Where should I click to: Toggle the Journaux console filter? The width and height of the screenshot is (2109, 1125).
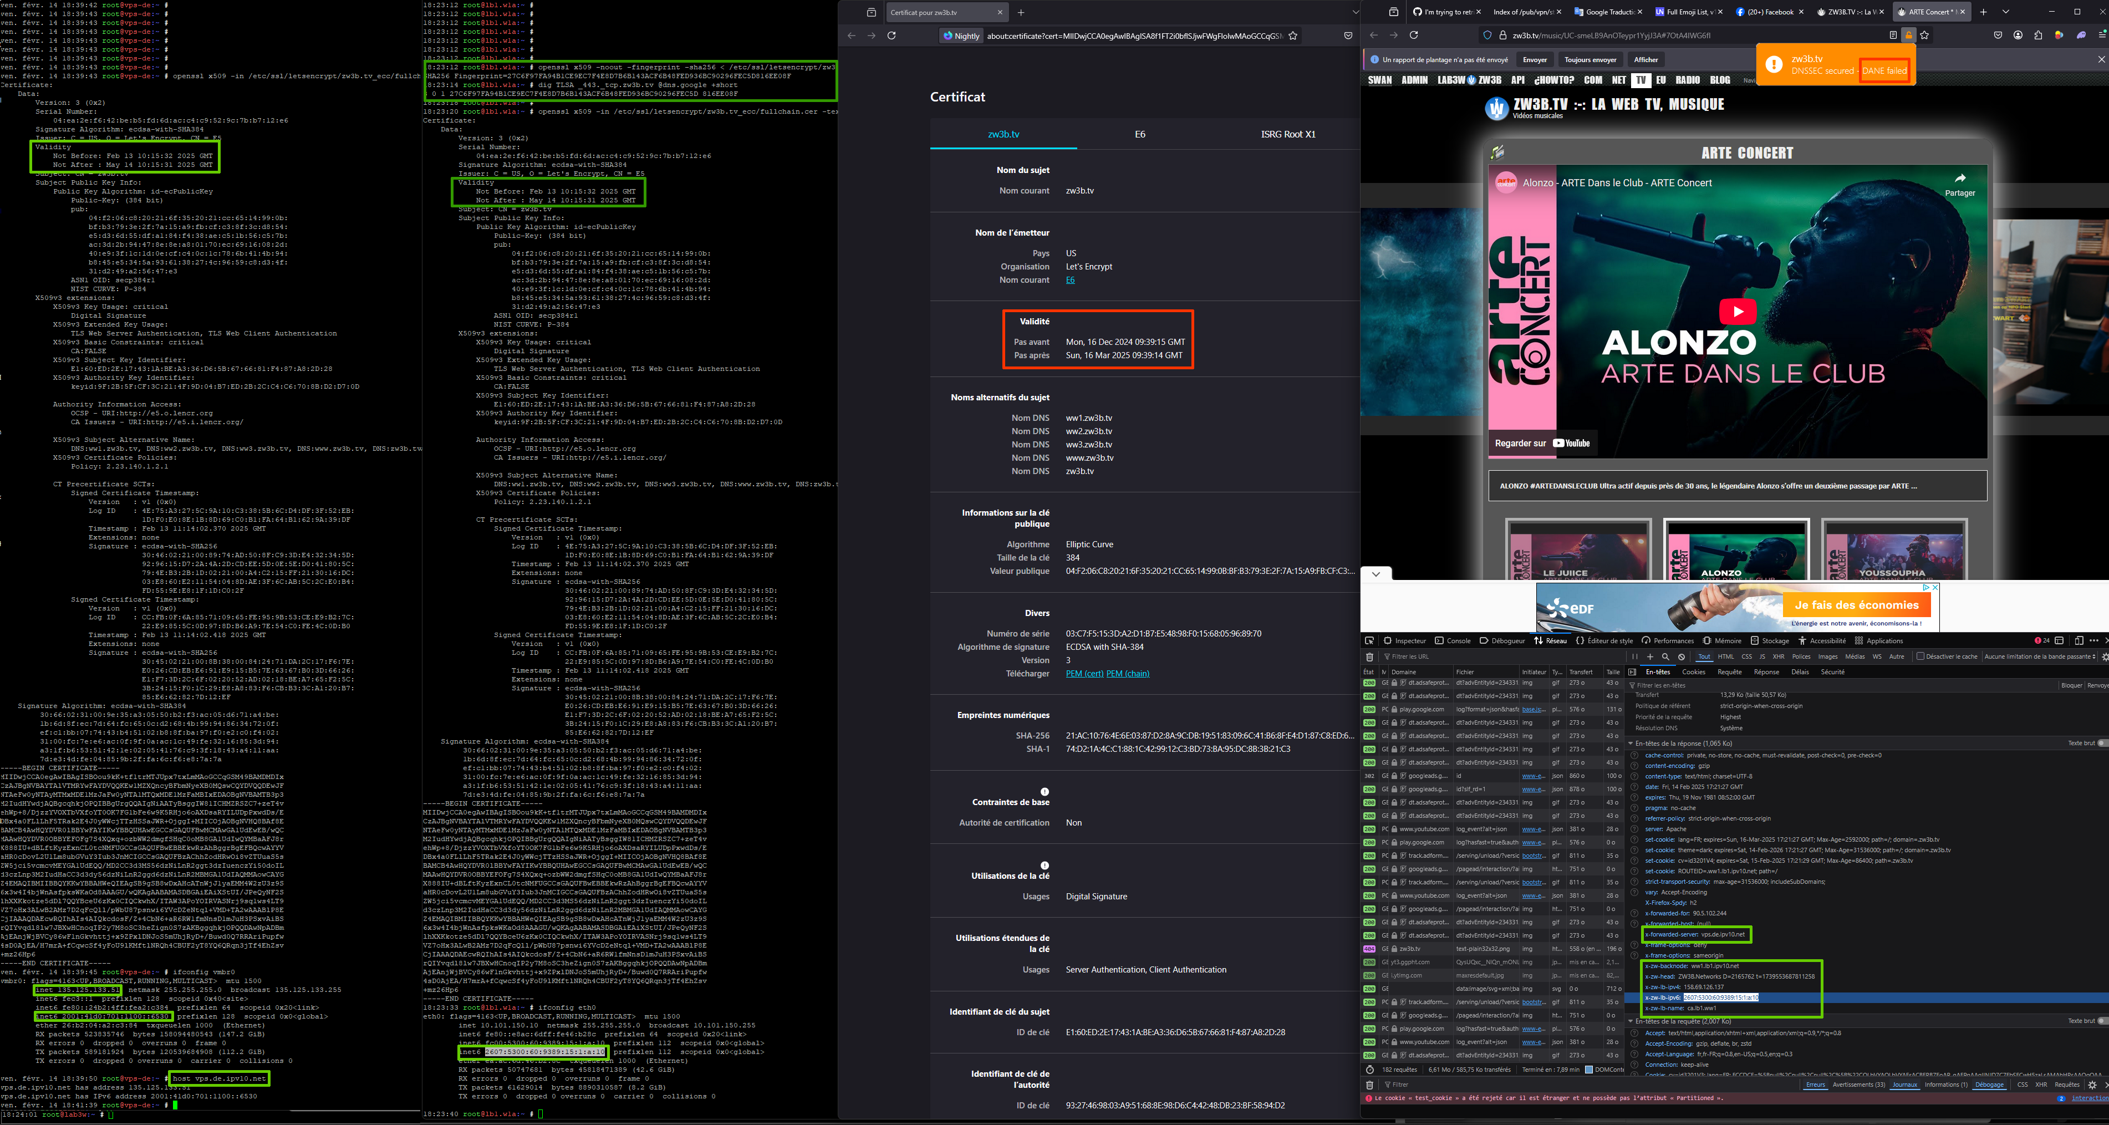tap(1904, 1085)
